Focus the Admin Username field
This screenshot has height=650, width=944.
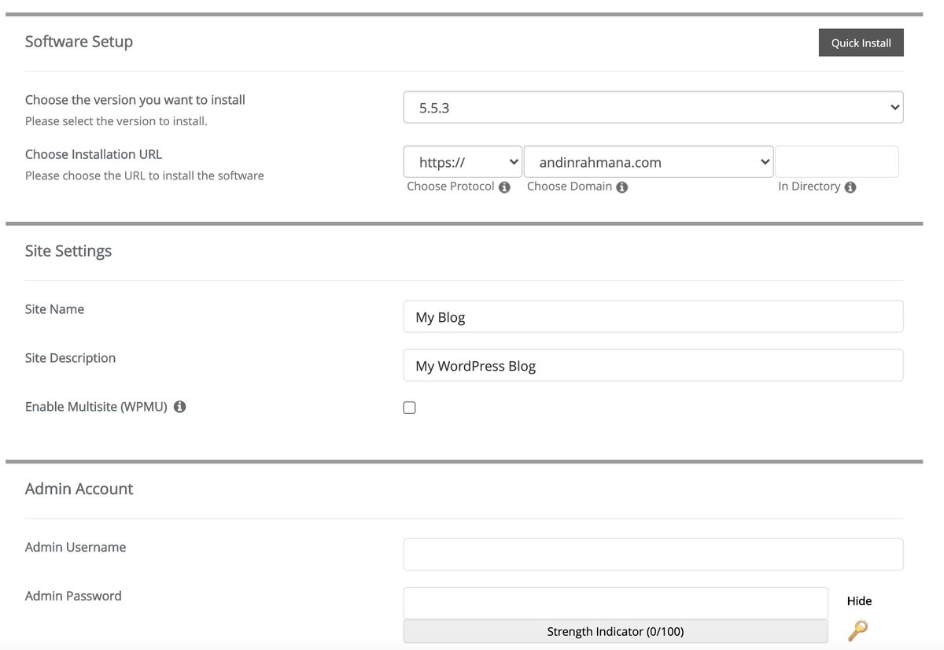pos(653,554)
